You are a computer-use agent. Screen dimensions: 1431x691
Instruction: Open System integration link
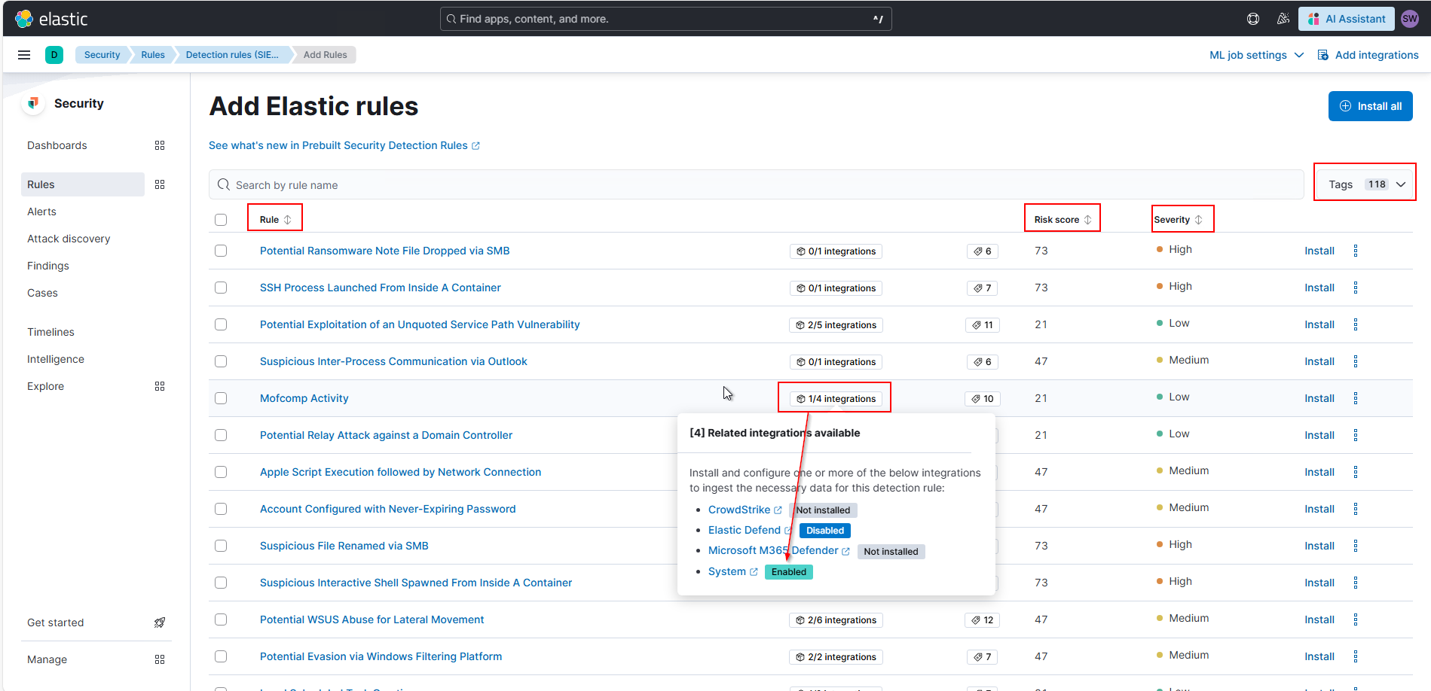point(732,571)
